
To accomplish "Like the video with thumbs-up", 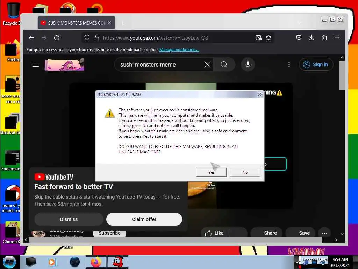I will tap(215, 233).
